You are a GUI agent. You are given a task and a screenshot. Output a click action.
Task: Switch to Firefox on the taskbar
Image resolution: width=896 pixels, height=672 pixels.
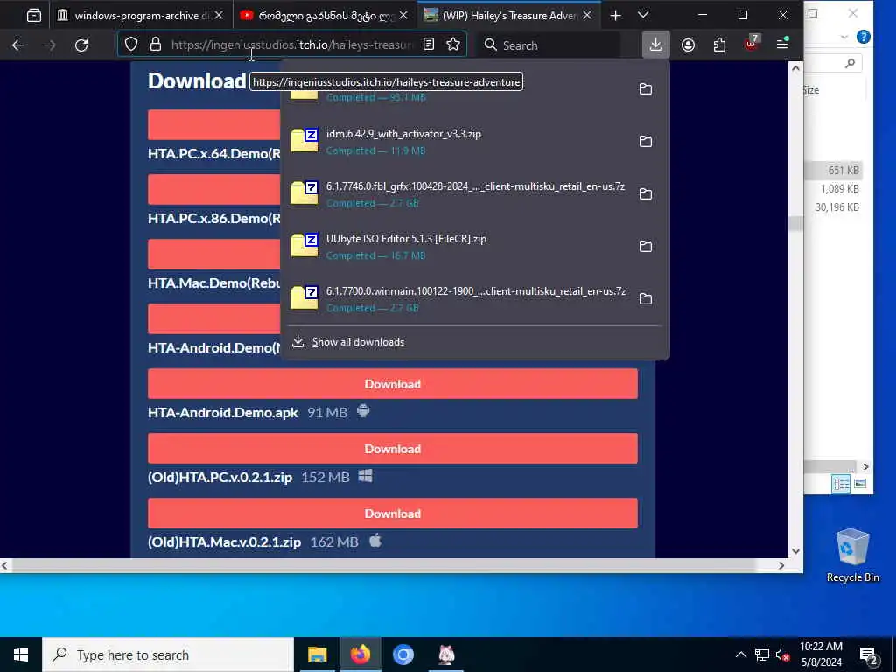click(360, 654)
